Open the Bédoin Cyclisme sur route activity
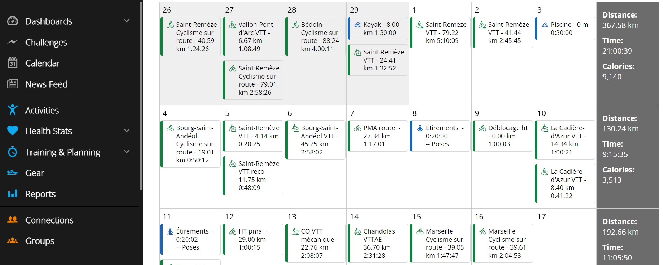Image resolution: width=663 pixels, height=265 pixels. (x=320, y=36)
